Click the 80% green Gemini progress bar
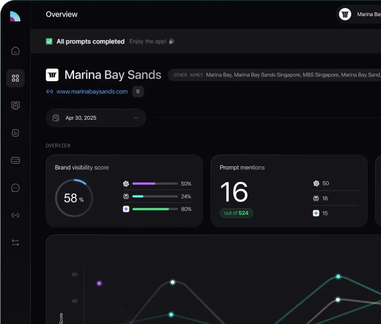Screen dimensions: 381x324 [155, 209]
